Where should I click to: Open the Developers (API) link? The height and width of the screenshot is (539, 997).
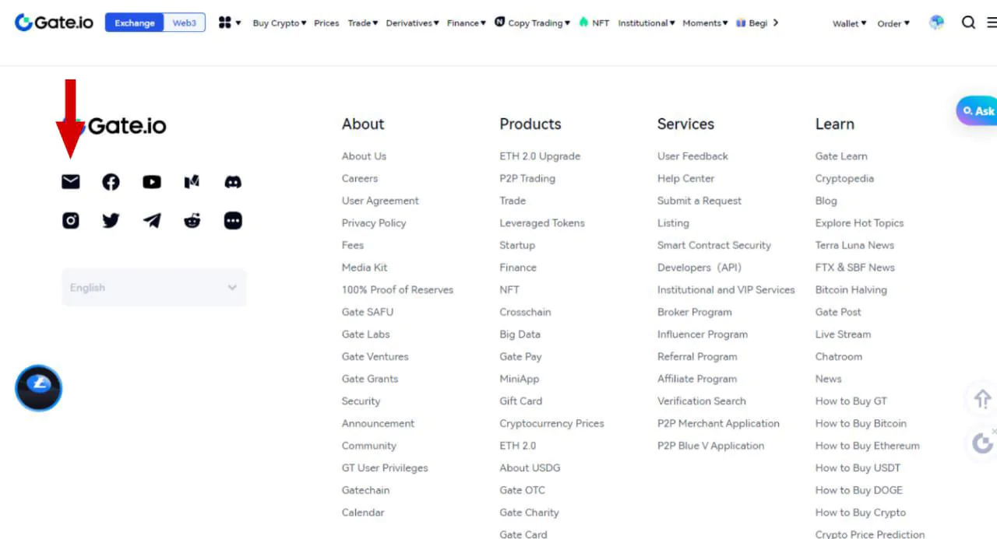(x=699, y=268)
